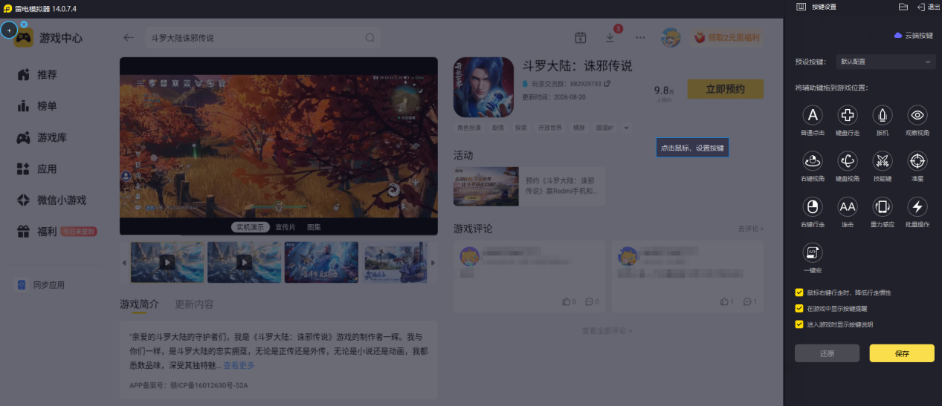Screen dimensions: 942x406
Task: Select the 右键行走 mouse tool
Action: coord(813,206)
